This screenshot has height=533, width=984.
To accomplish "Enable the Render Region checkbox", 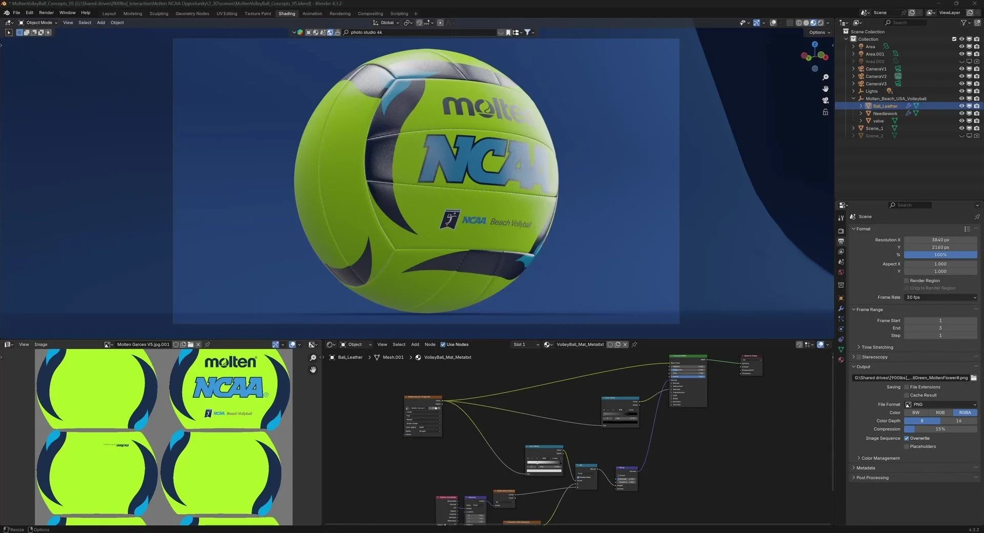I will coord(906,281).
